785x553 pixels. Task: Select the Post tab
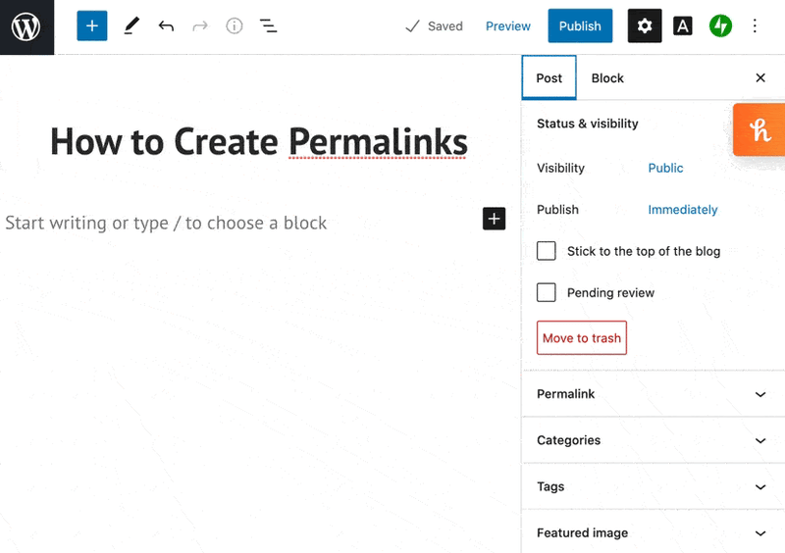[x=549, y=78]
